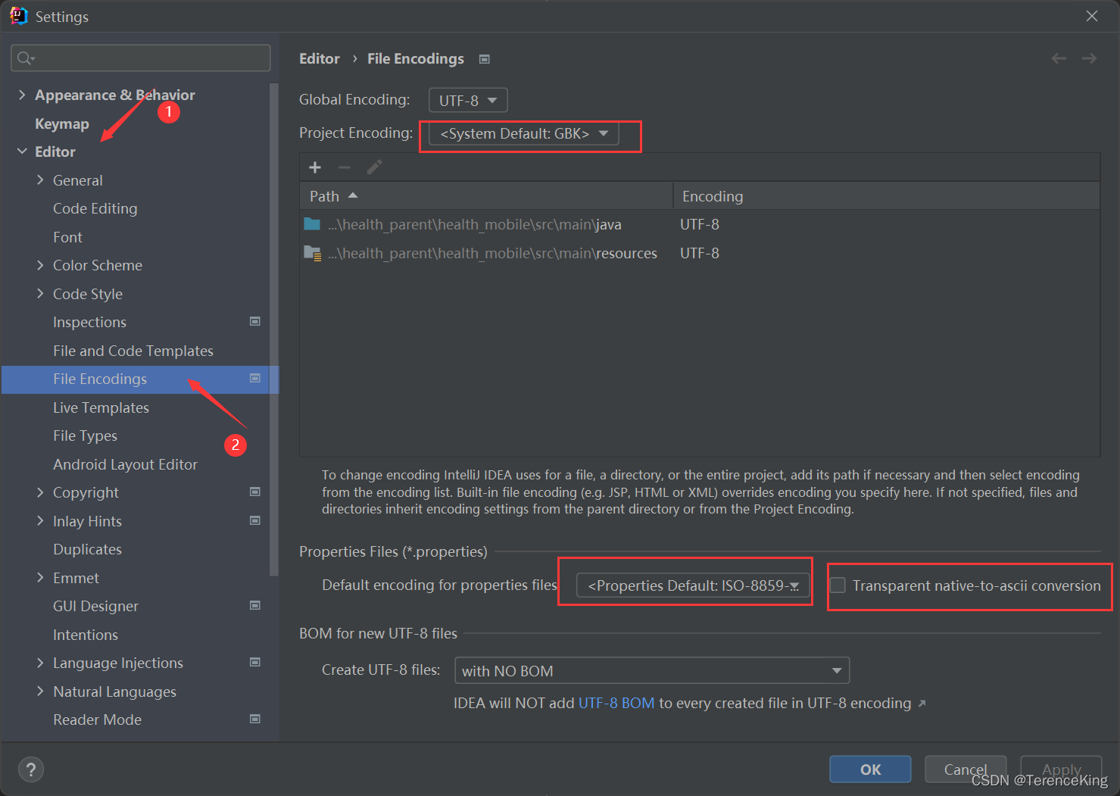This screenshot has width=1120, height=796.
Task: Open File Types page
Action: pyautogui.click(x=85, y=435)
